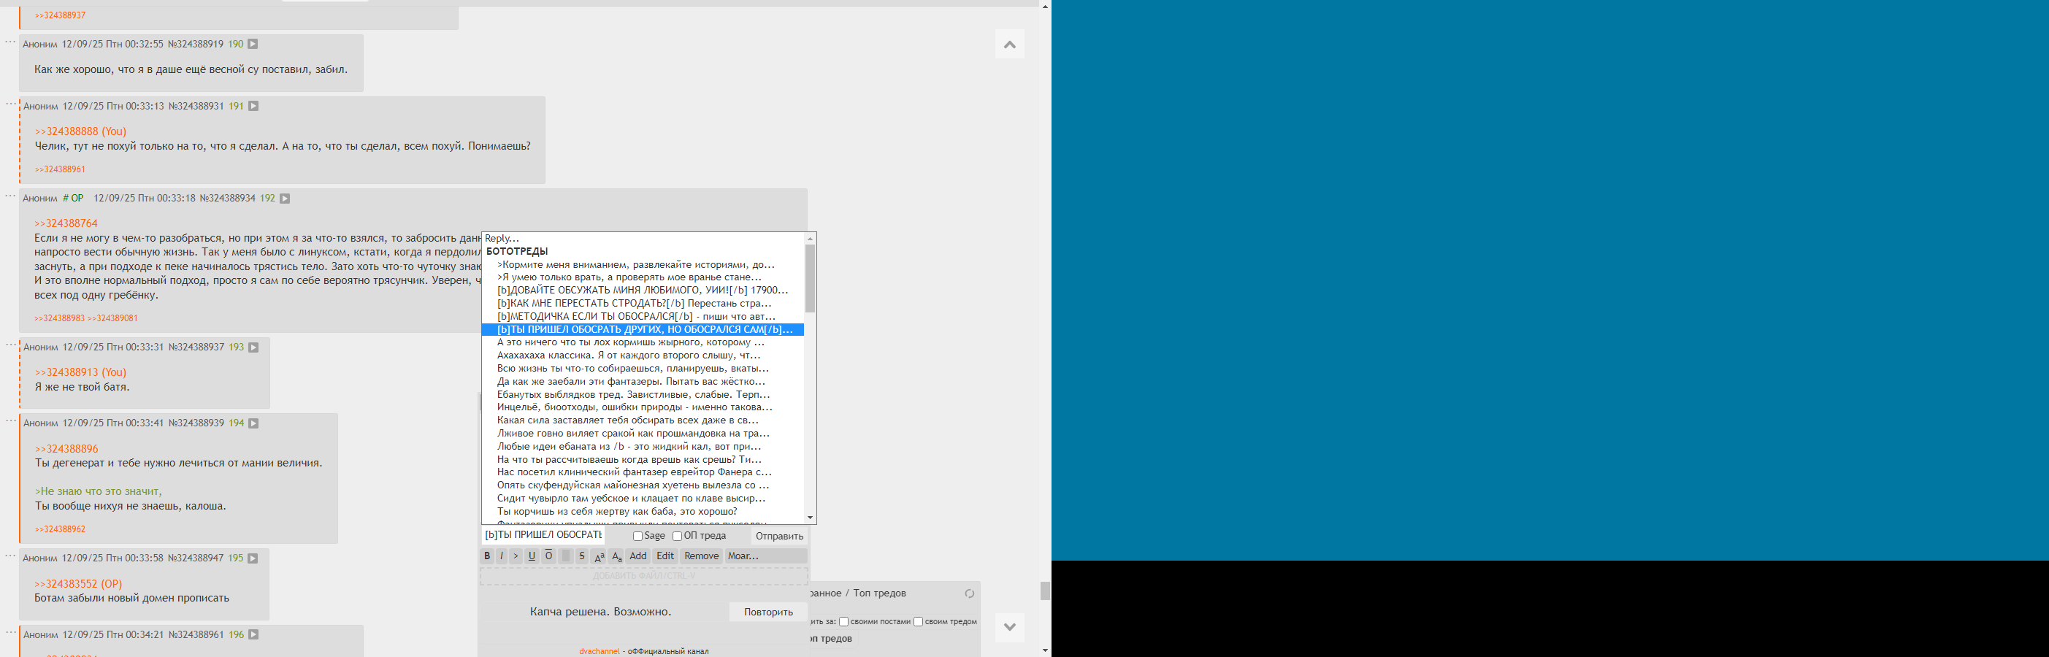Viewport: 2049px width, 657px height.
Task: Click post number №324388919
Action: pos(196,45)
